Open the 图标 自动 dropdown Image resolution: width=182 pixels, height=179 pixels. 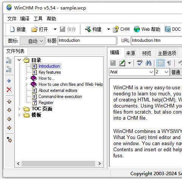32,41
